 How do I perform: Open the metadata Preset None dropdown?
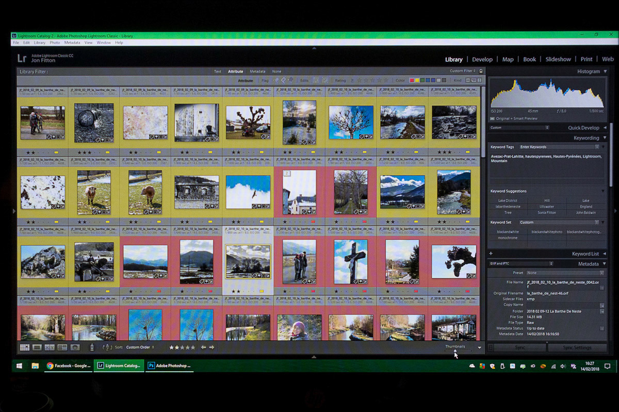565,273
